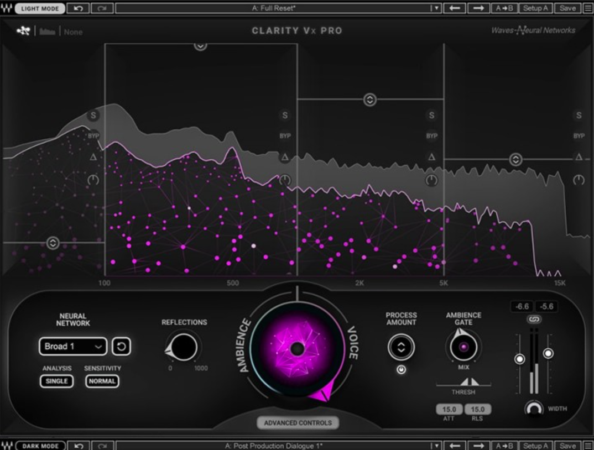Enable delta listen on the first band
594x450 pixels.
coord(93,157)
